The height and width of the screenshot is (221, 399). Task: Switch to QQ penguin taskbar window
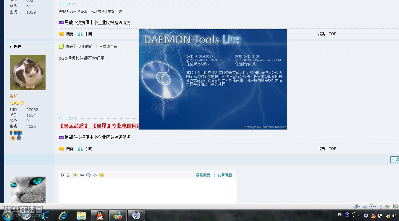coord(99,215)
